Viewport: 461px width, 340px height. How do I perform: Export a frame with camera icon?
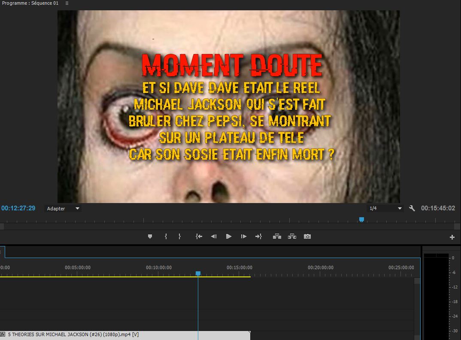(307, 237)
